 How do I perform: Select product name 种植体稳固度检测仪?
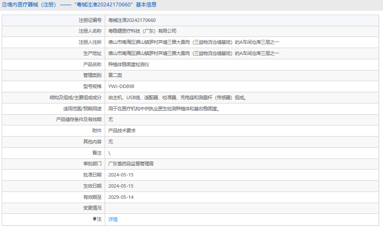tap(129, 64)
